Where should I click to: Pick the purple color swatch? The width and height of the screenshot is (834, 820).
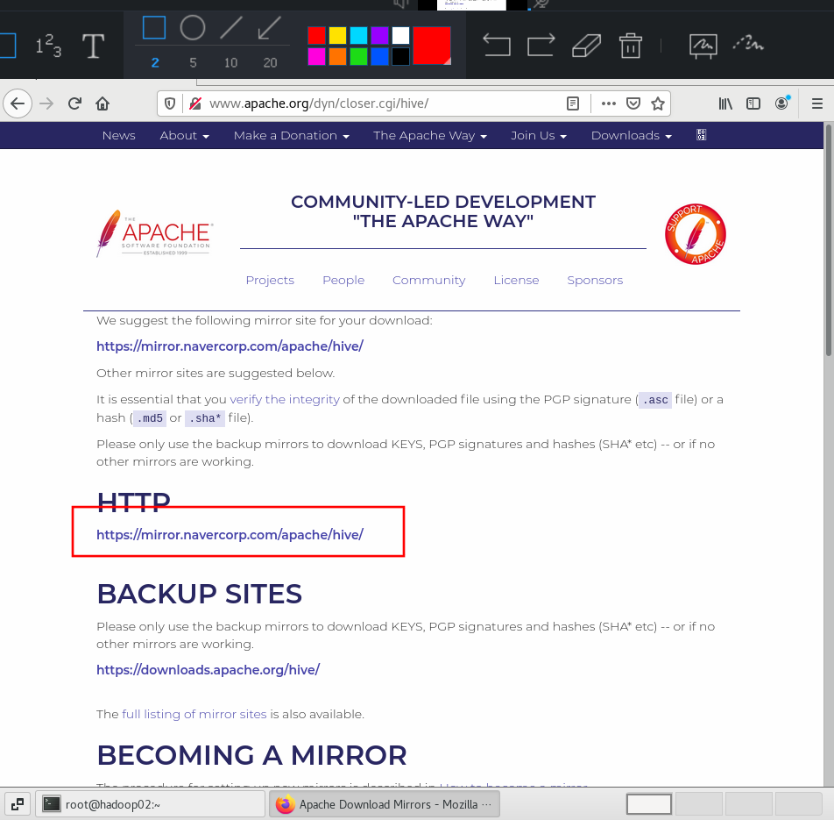tap(380, 35)
